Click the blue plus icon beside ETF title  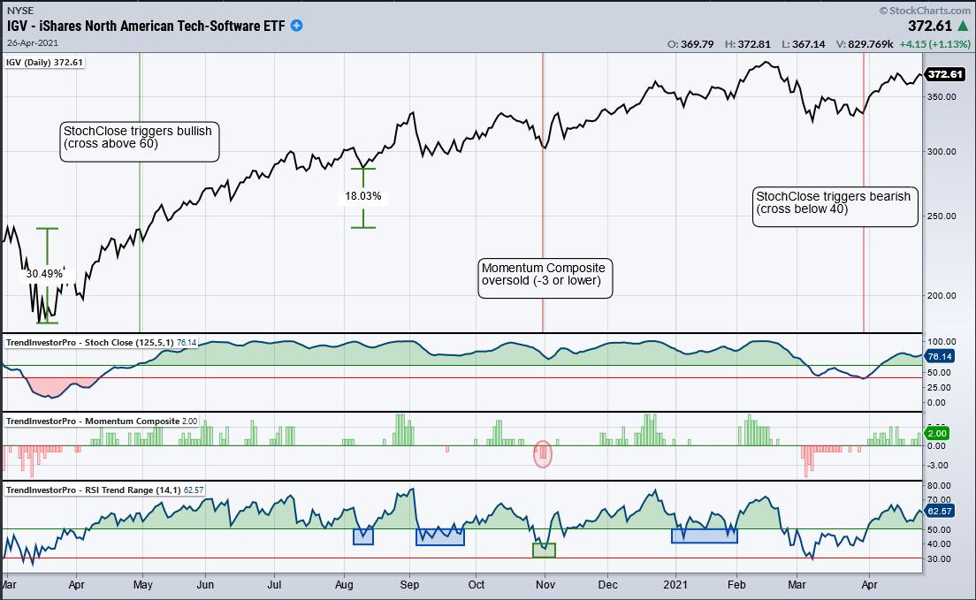(297, 26)
